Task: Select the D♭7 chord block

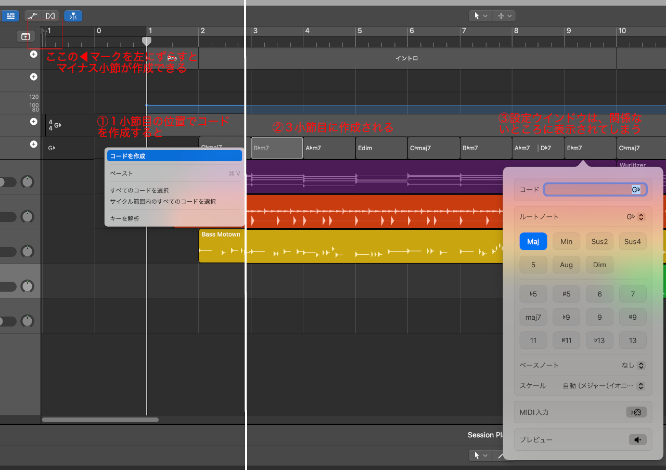Action: tap(551, 148)
